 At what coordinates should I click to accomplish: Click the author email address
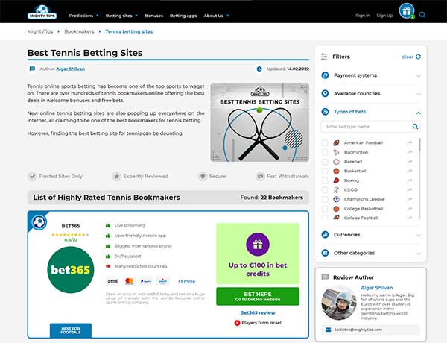pos(358,330)
